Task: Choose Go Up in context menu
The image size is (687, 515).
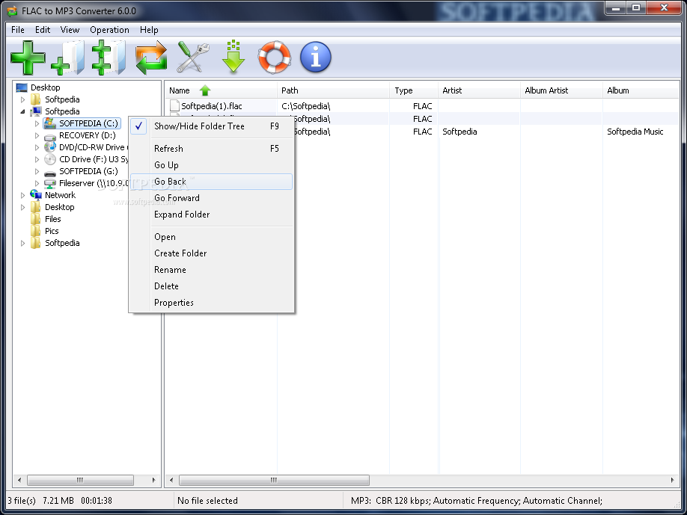Action: pyautogui.click(x=211, y=165)
